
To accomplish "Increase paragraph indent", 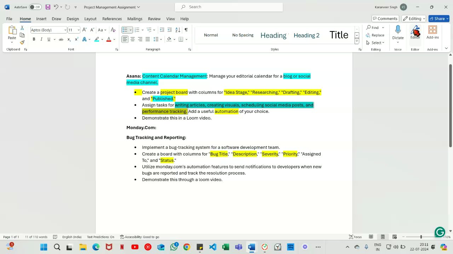I will pos(170,30).
